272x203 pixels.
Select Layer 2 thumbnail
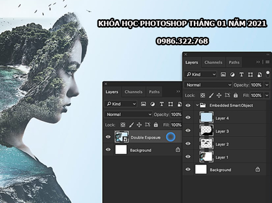click(206, 144)
